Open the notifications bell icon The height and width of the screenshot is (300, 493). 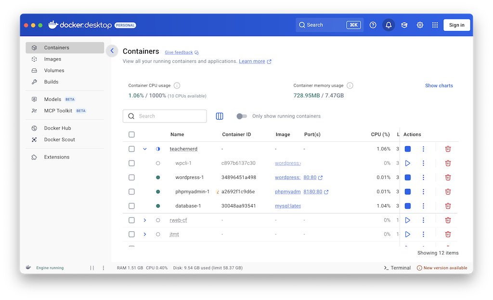(389, 25)
